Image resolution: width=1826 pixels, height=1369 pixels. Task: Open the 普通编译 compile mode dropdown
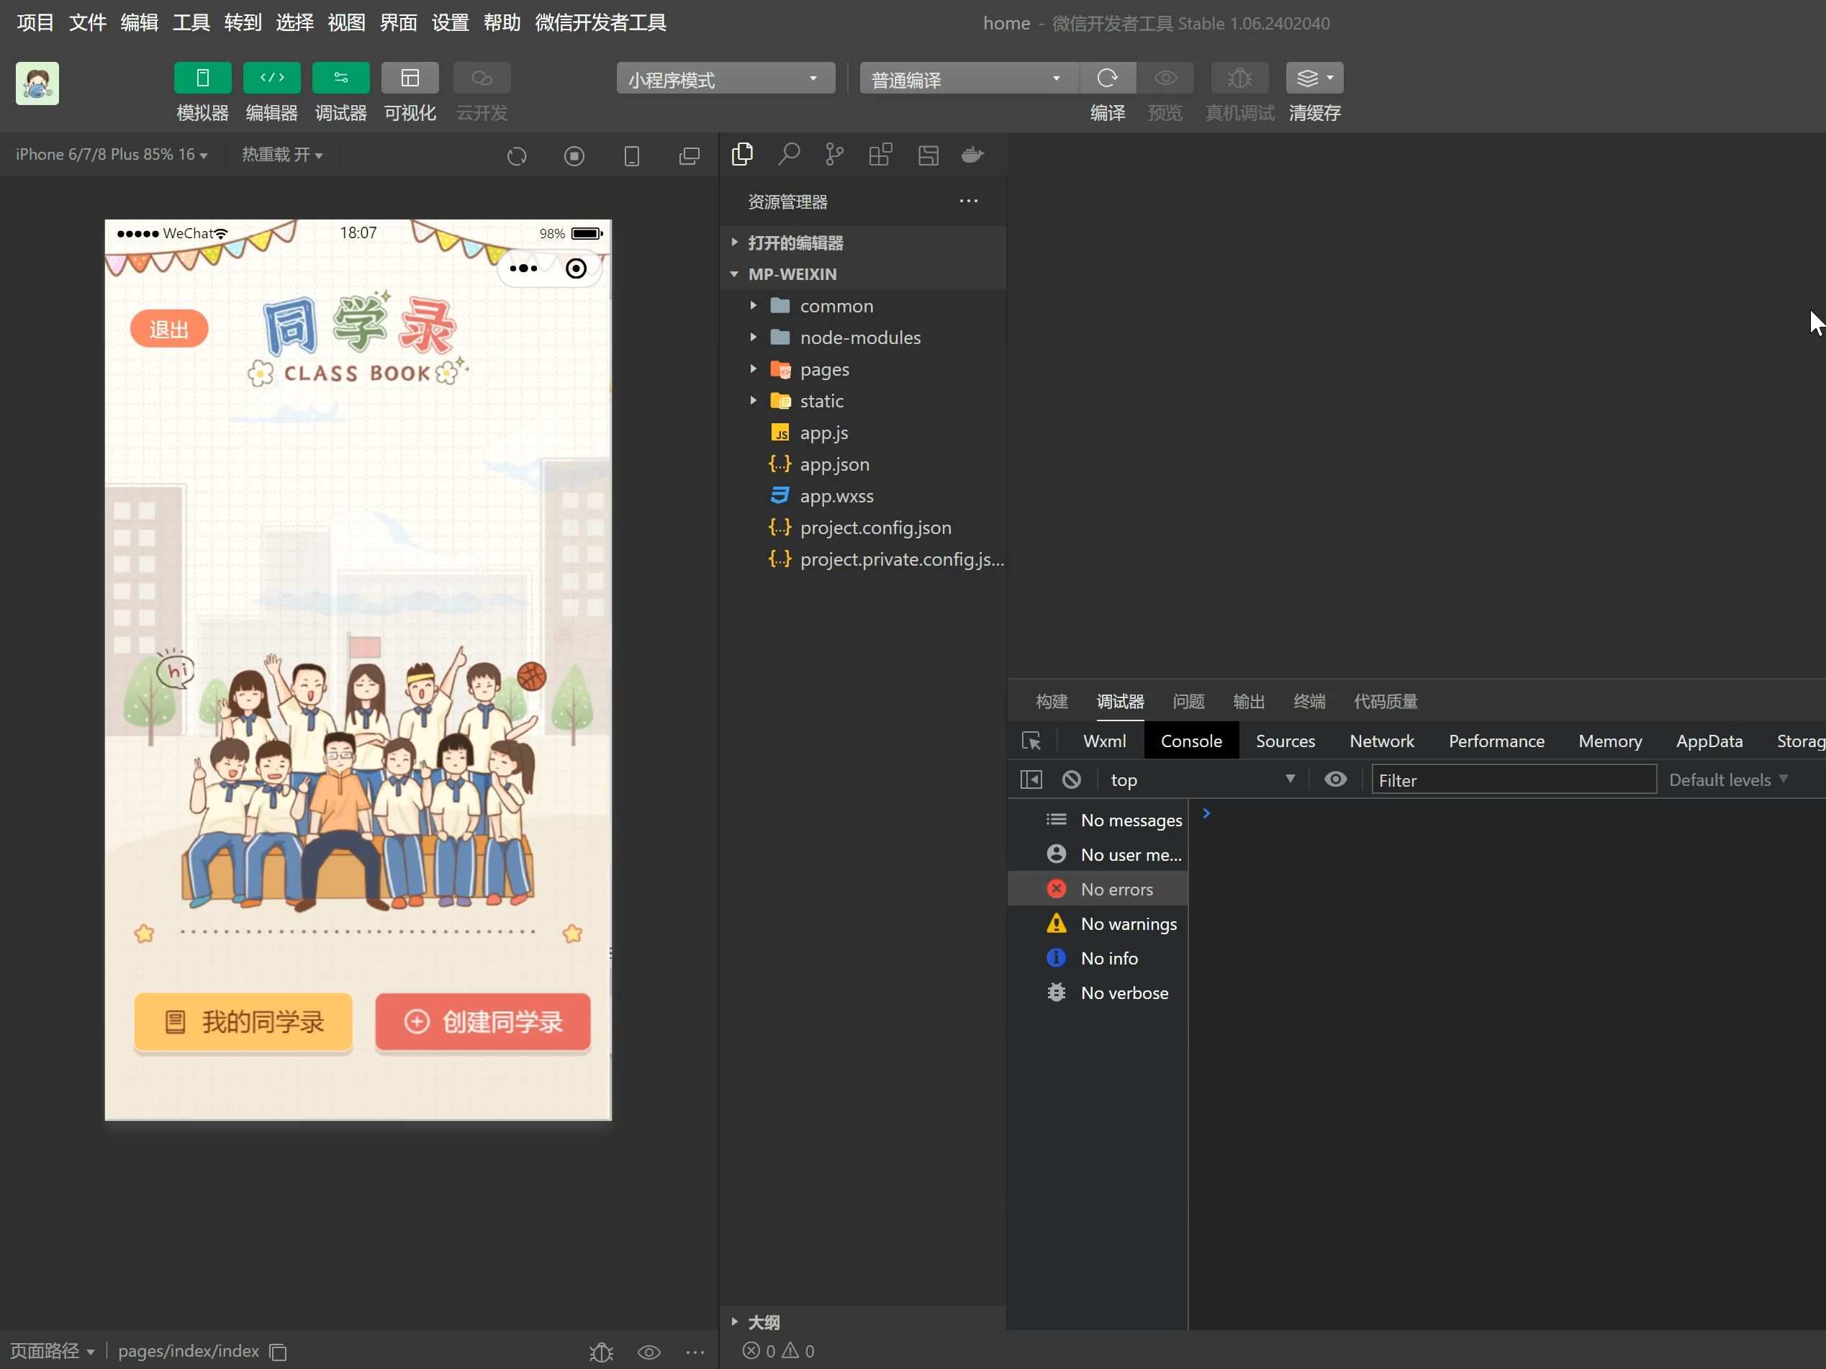pyautogui.click(x=968, y=79)
